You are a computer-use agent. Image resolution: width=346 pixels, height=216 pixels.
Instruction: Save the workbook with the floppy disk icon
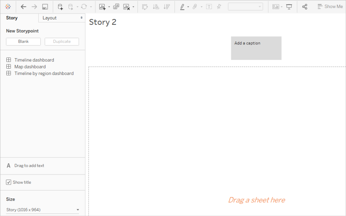click(45, 7)
